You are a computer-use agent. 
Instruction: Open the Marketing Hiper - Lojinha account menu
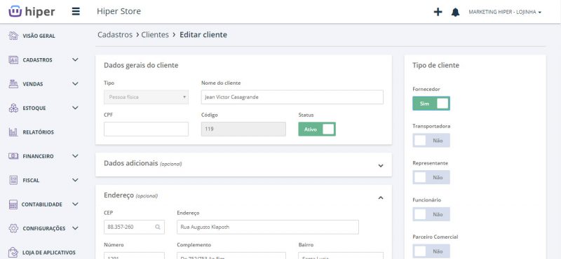(x=505, y=12)
